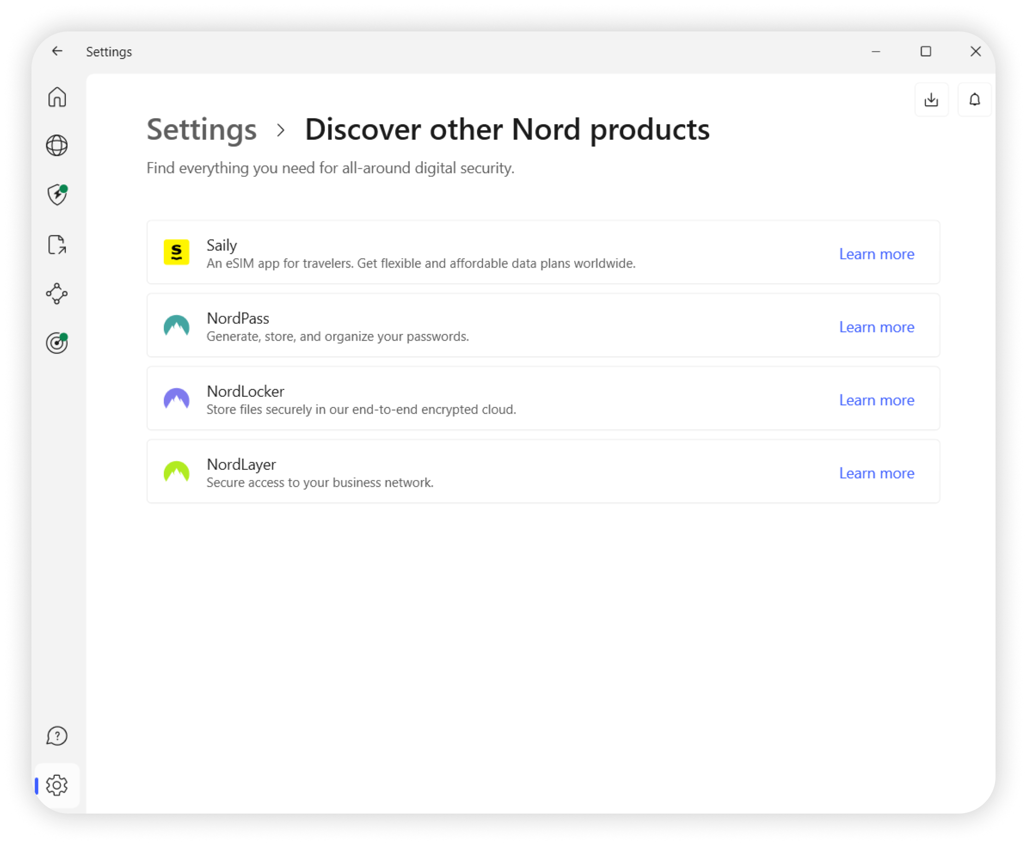Viewport: 1027px width, 845px height.
Task: Click the back arrow in title bar
Action: coord(57,51)
